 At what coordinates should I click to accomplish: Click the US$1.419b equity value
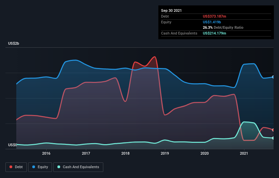click(212, 22)
